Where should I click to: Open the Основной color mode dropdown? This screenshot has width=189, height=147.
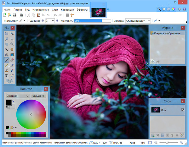tap(17, 95)
